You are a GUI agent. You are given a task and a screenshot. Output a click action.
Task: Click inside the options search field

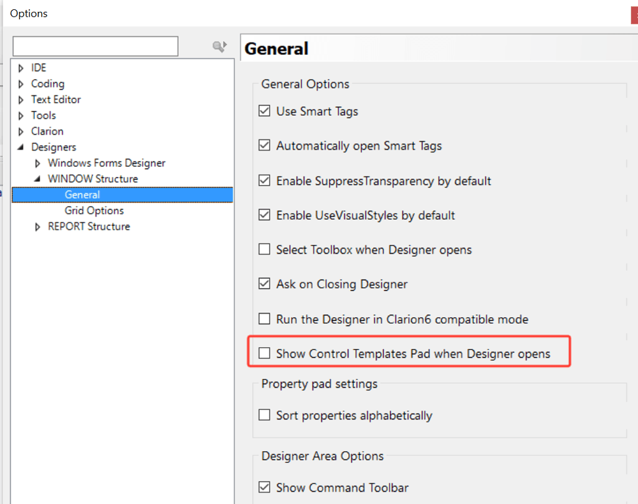pyautogui.click(x=95, y=45)
